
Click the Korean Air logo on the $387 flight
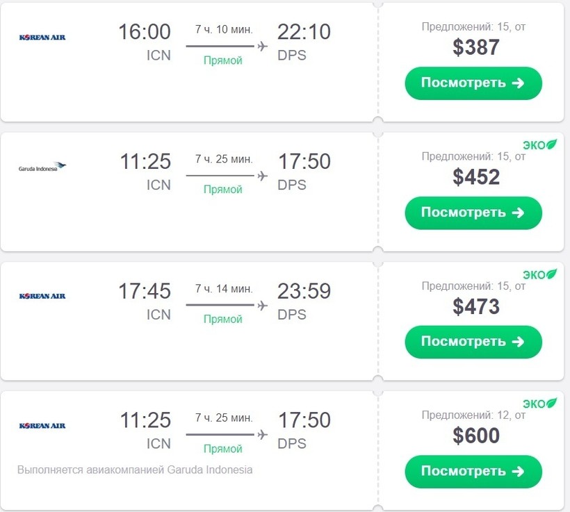(42, 37)
